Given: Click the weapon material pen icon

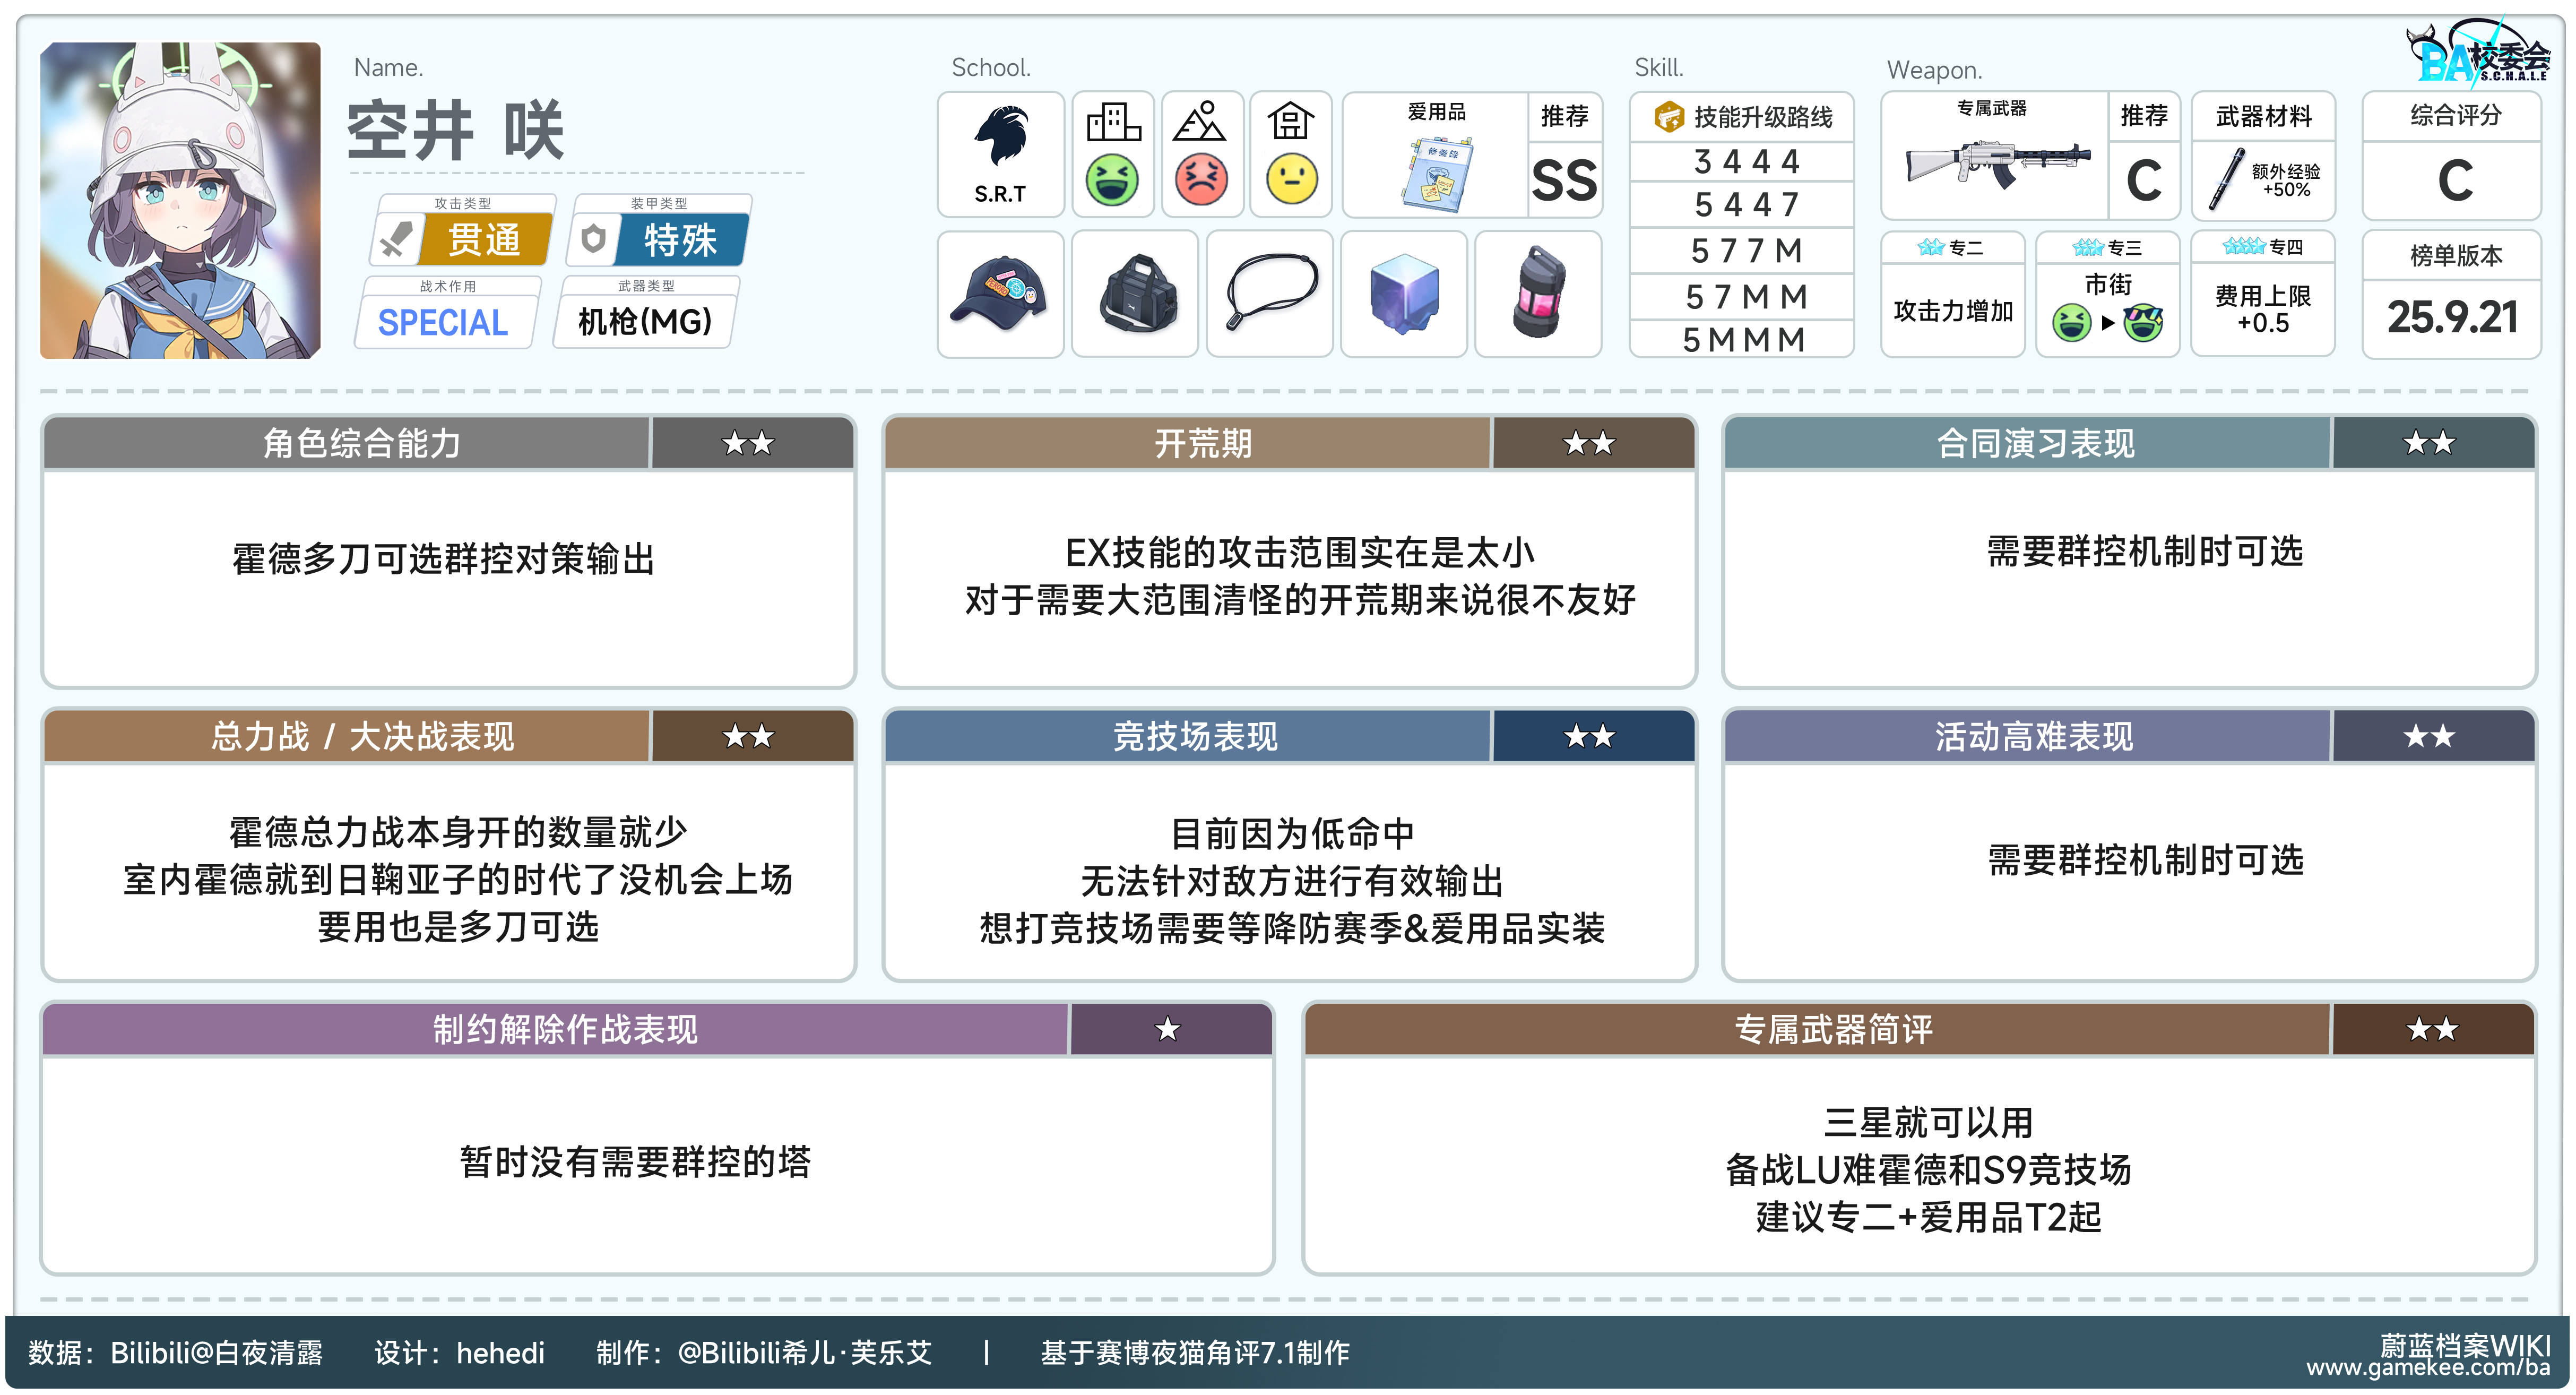Looking at the screenshot, I should [2227, 179].
